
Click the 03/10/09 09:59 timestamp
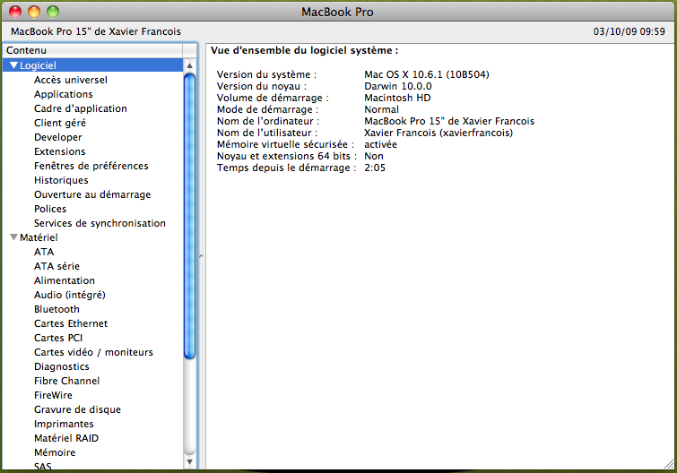pyautogui.click(x=629, y=31)
